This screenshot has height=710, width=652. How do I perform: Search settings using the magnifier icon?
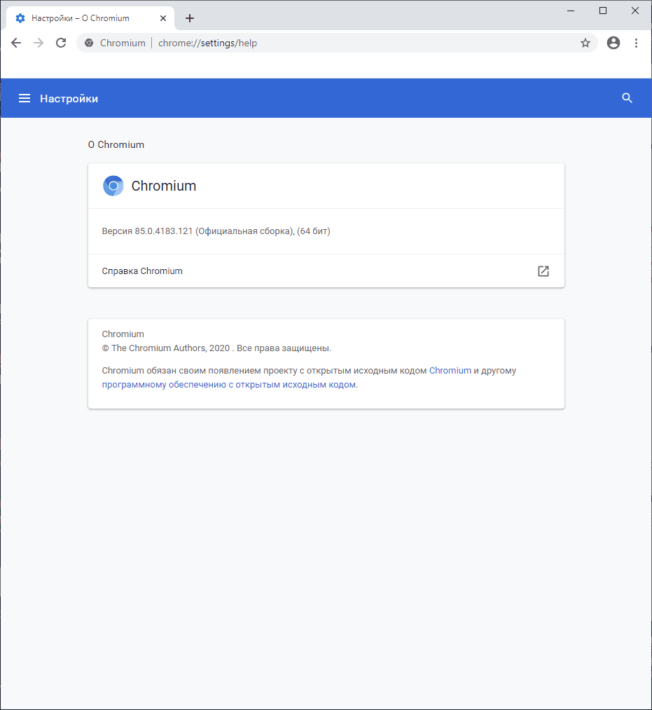click(x=627, y=98)
